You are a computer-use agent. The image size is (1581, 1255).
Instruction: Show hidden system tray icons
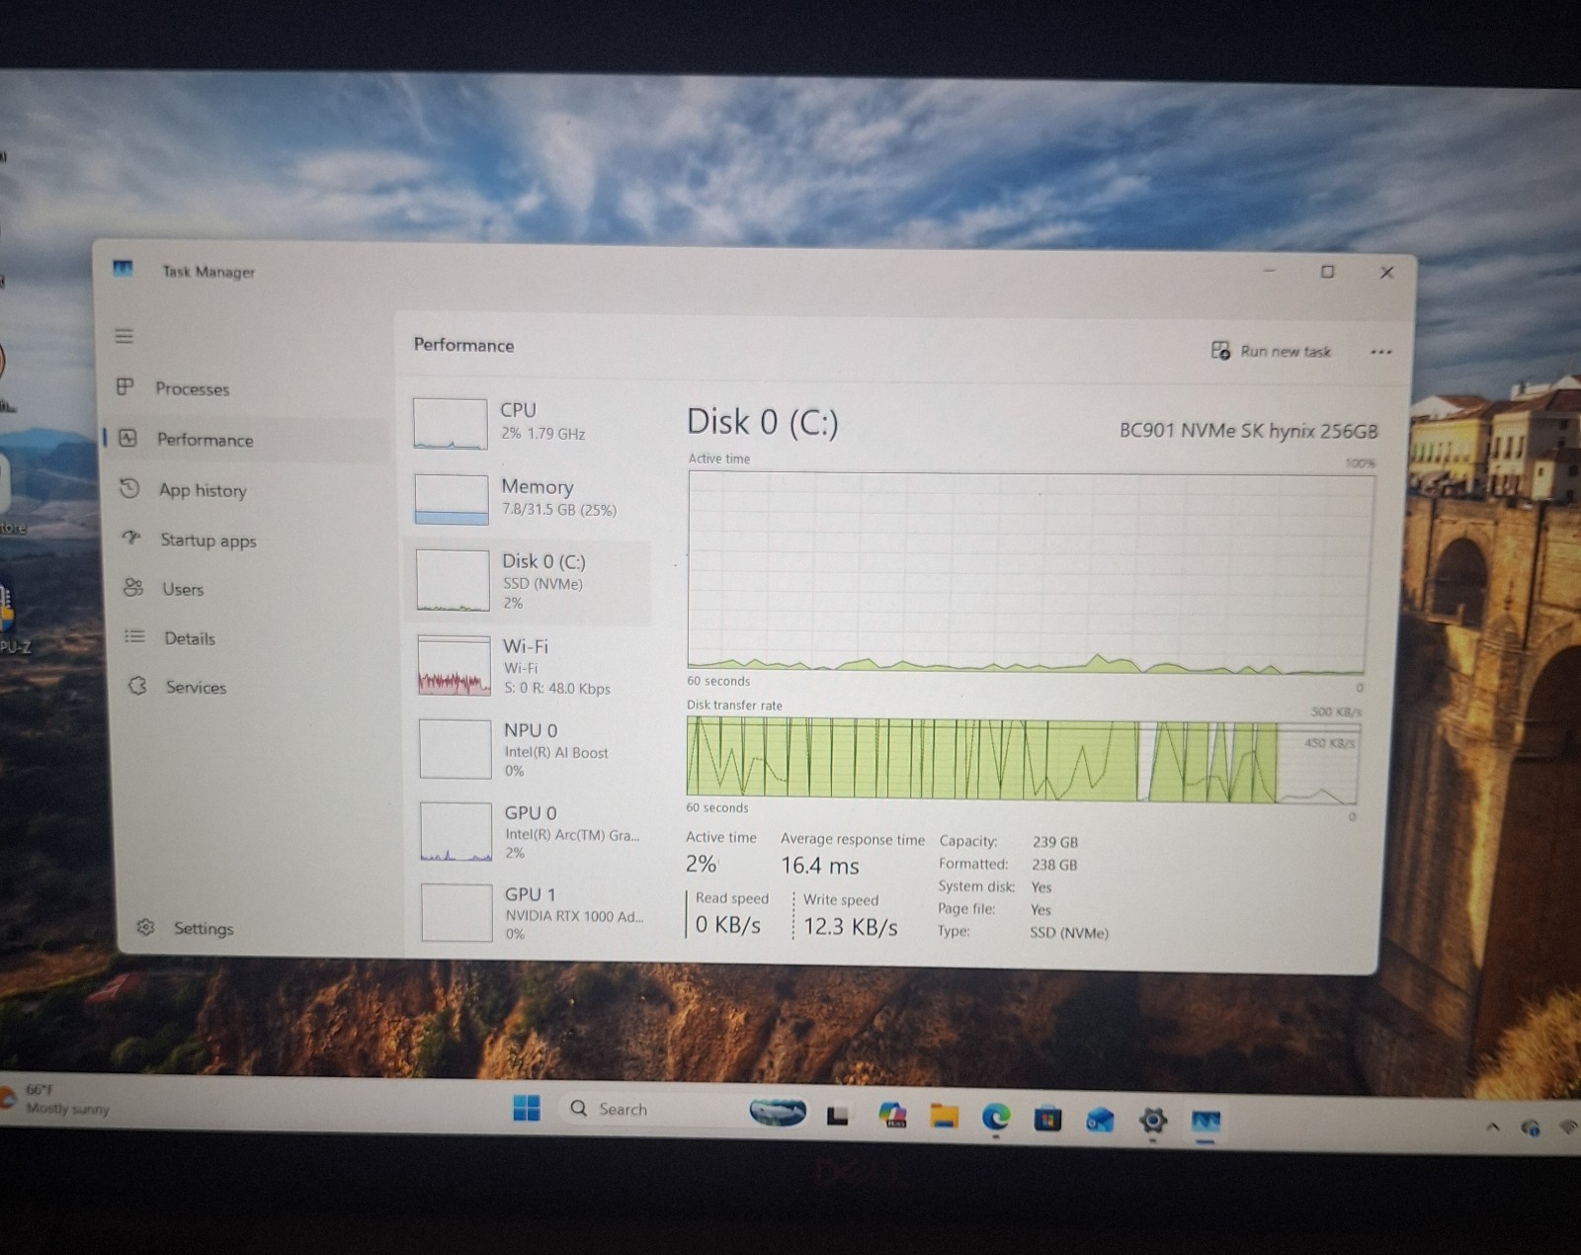click(1493, 1126)
